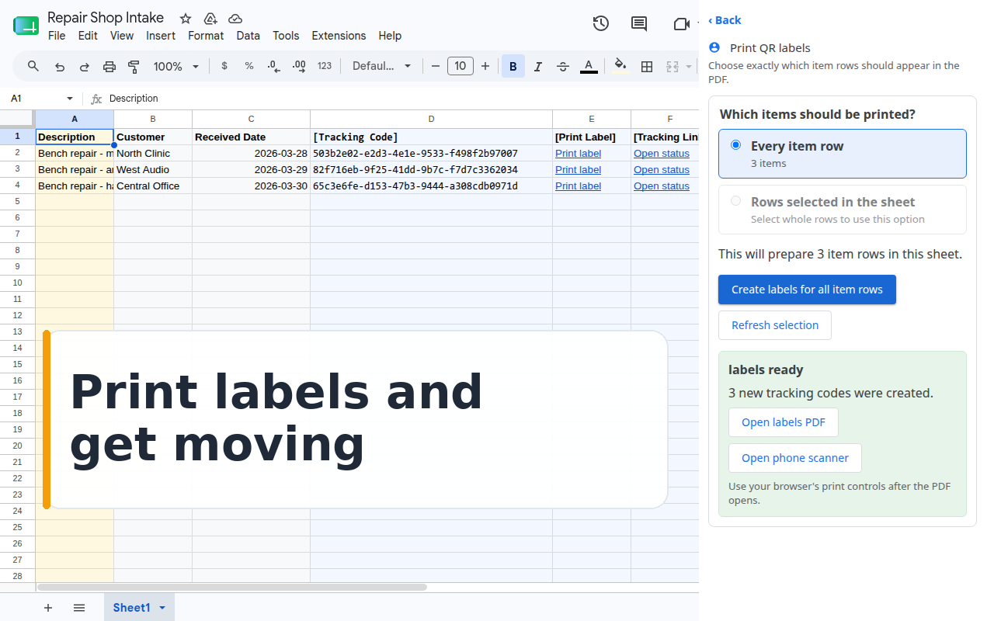994x621 pixels.
Task: Undo the last action
Action: pyautogui.click(x=60, y=67)
